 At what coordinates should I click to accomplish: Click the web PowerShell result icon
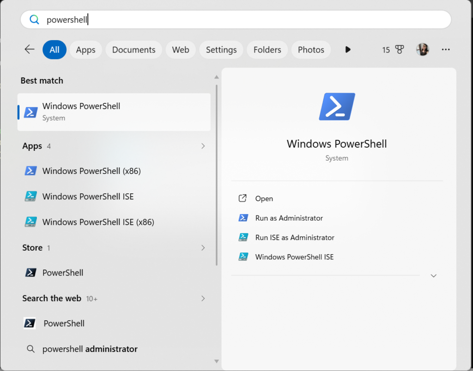coord(30,323)
